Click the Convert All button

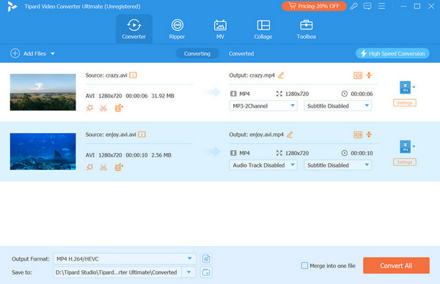click(396, 266)
